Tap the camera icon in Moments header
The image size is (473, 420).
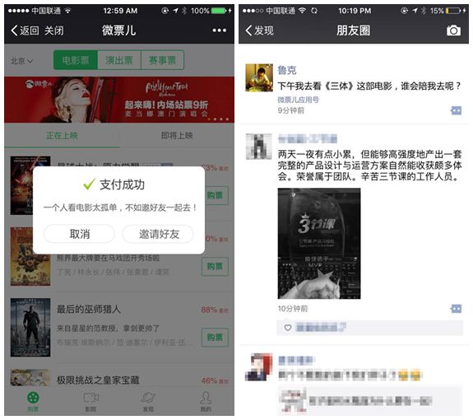(x=453, y=30)
